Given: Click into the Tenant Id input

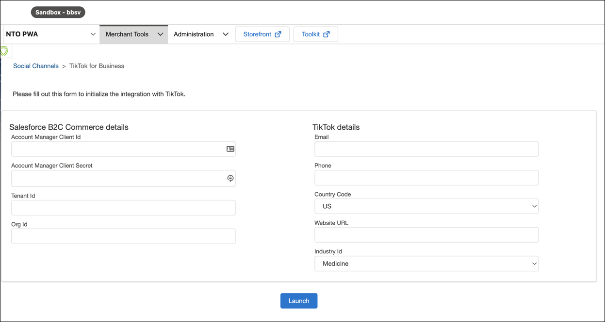Looking at the screenshot, I should tap(123, 208).
